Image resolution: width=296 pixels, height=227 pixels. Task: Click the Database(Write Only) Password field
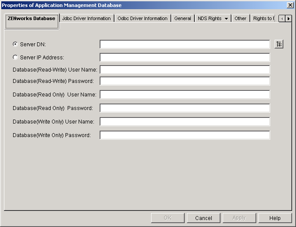coord(185,135)
